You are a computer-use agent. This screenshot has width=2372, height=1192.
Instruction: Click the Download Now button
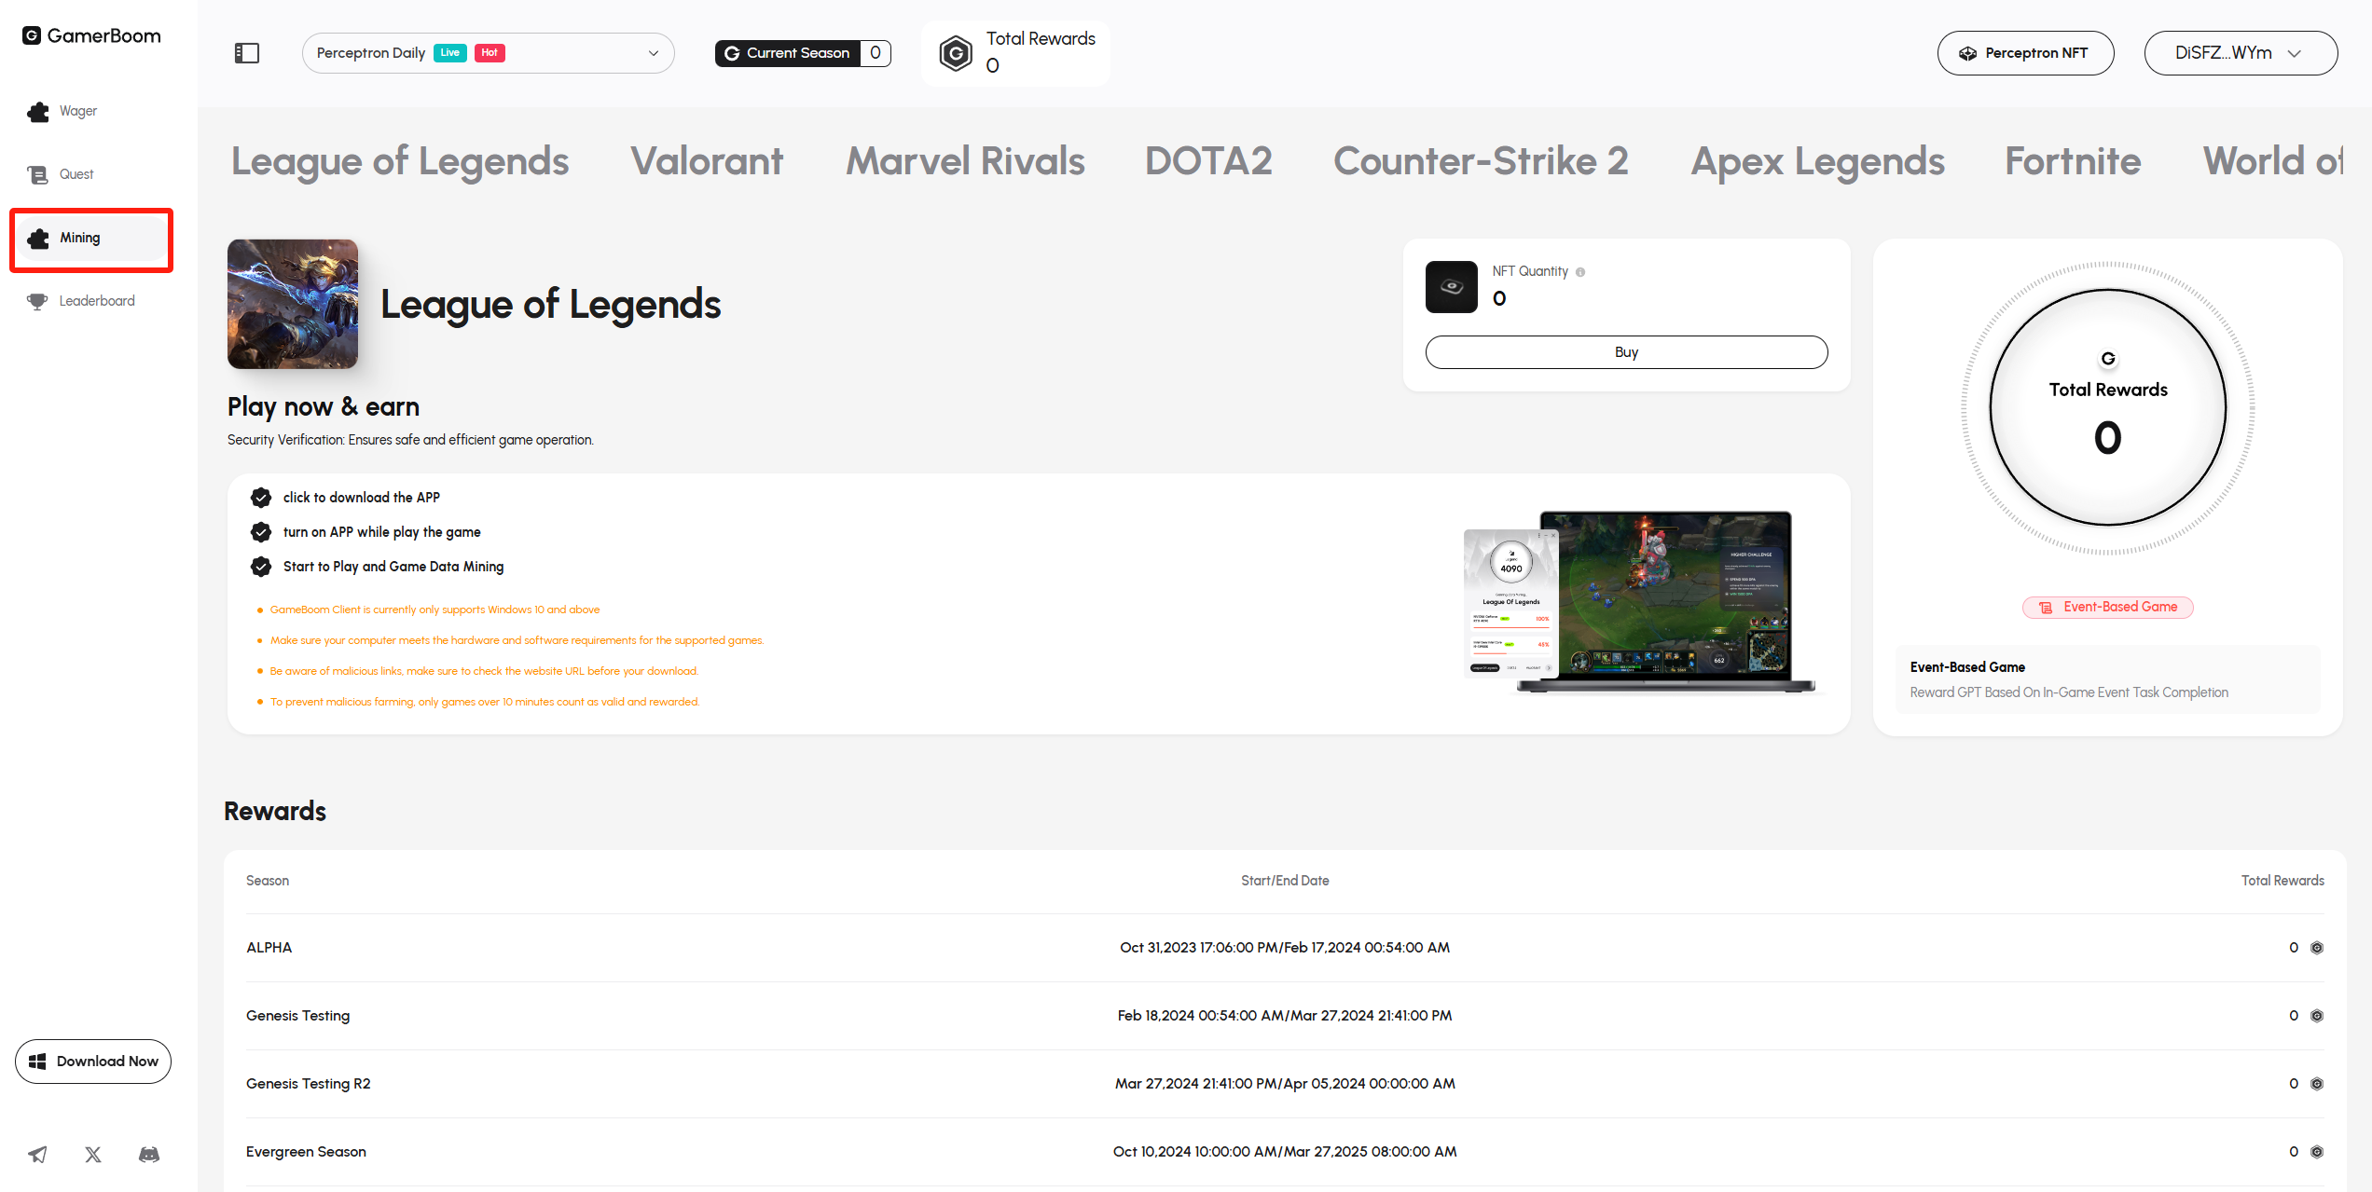[93, 1062]
